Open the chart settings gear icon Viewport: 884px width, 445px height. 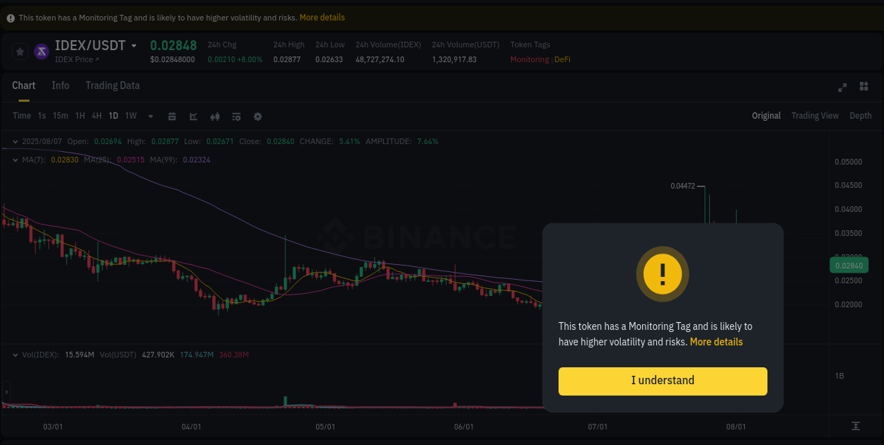pos(257,116)
